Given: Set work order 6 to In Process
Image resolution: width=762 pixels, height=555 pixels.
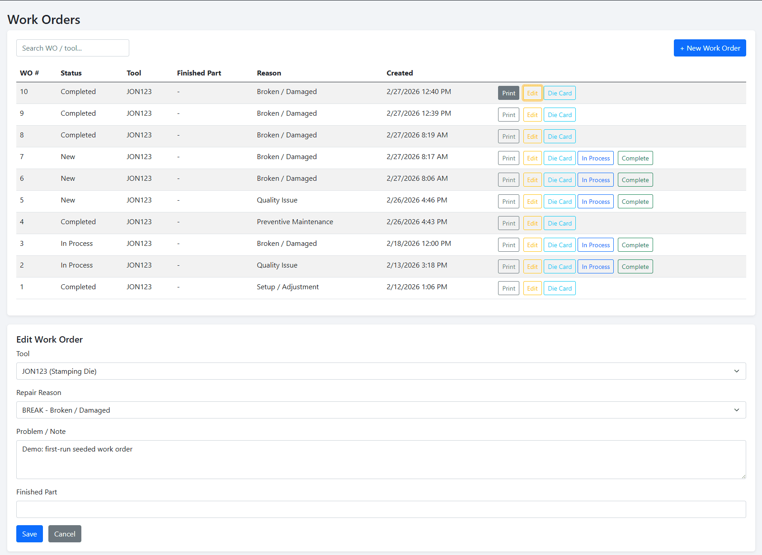Looking at the screenshot, I should pos(595,179).
